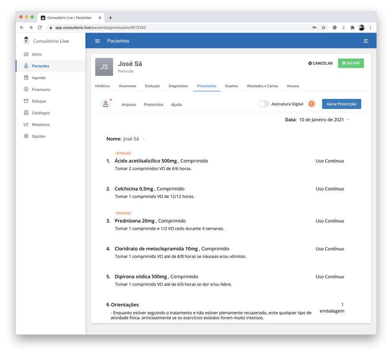The width and height of the screenshot is (392, 355).
Task: Open a new browser tab with plus
Action: [x=111, y=18]
